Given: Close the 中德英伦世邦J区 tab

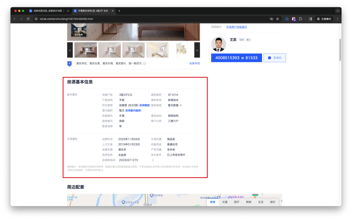Looking at the screenshot, I should (112, 11).
